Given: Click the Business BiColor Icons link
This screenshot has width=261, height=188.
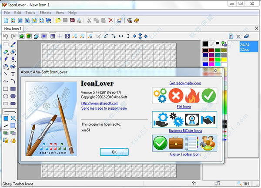Looking at the screenshot, I should (185, 131).
